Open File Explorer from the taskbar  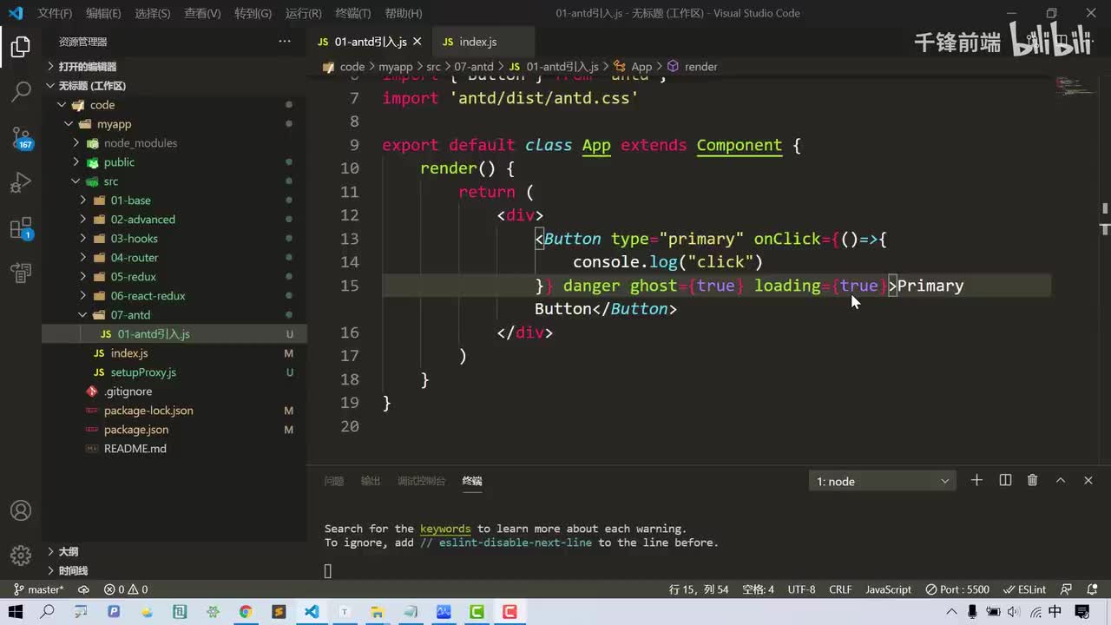(x=378, y=612)
